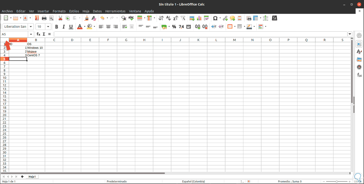This screenshot has height=184, width=364.
Task: Click the Name Box showing A5
Action: (15, 34)
